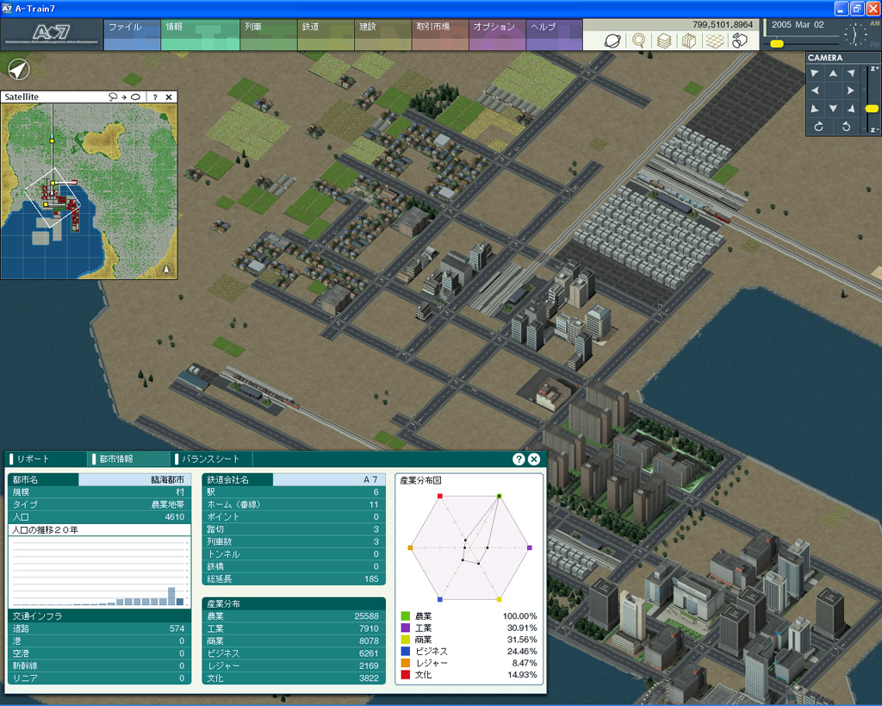This screenshot has width=882, height=706.
Task: Open the 取引市場 menu
Action: (x=440, y=34)
